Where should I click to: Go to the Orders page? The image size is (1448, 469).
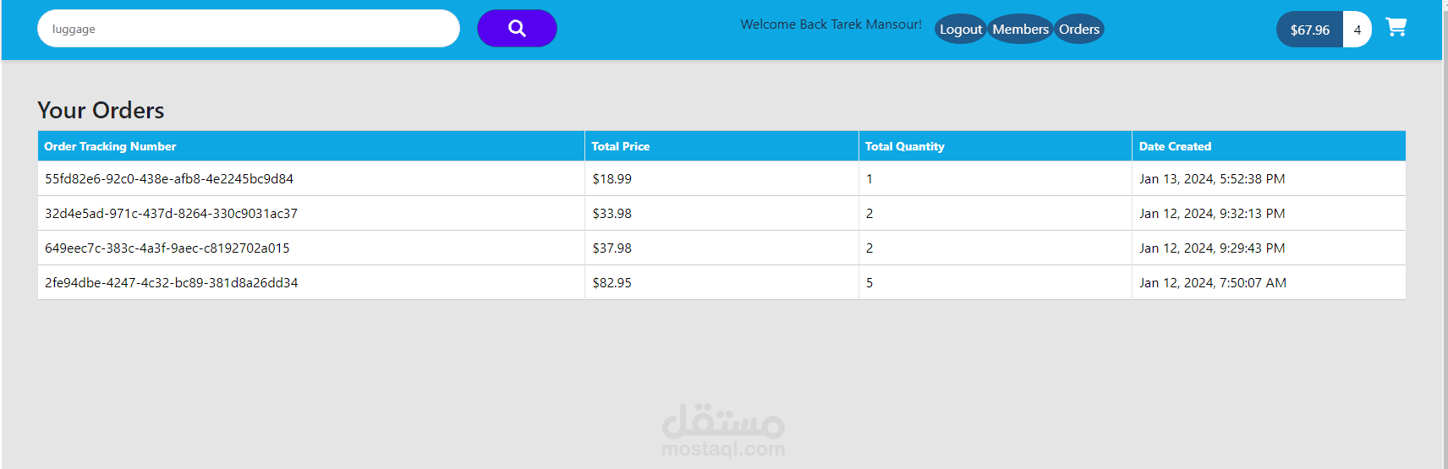click(x=1079, y=30)
